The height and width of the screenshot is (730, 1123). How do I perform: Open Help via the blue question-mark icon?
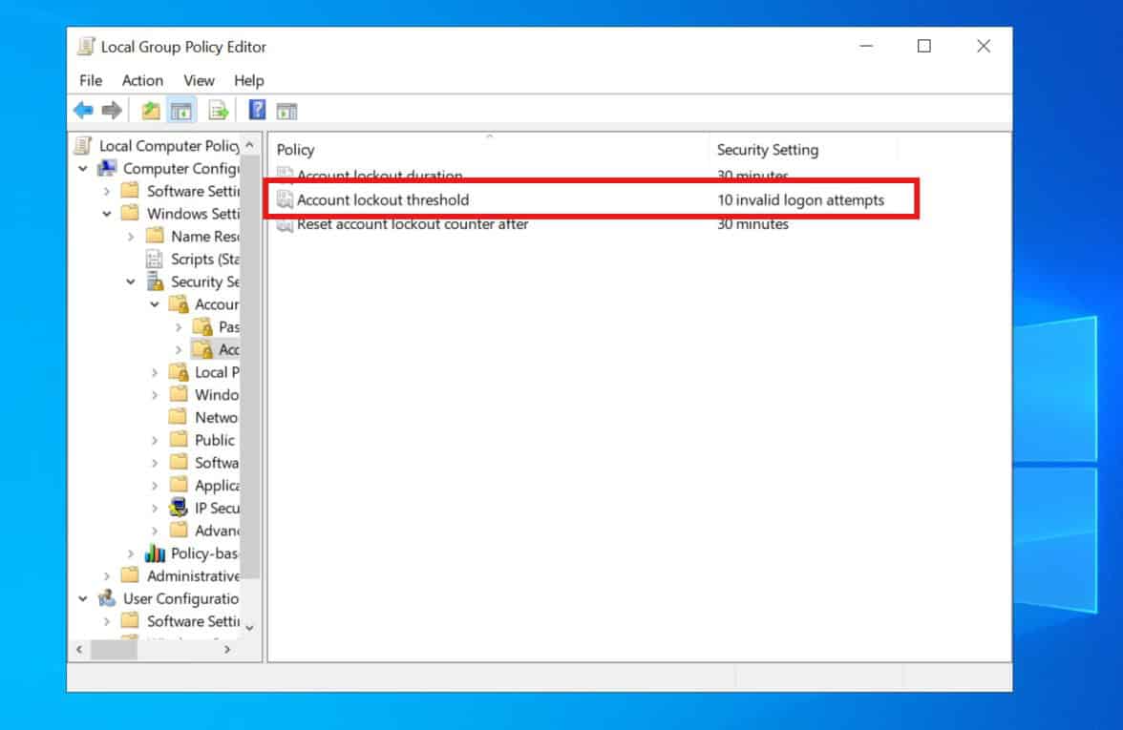coord(256,111)
